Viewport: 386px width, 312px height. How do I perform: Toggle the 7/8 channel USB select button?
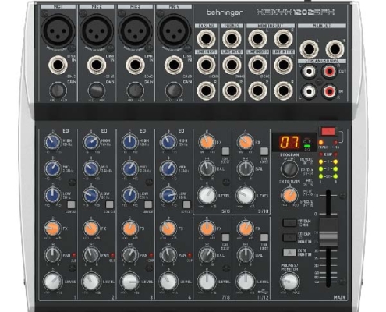point(225,237)
